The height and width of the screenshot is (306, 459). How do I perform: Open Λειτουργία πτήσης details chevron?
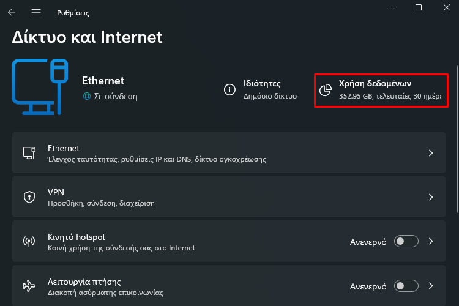pos(431,286)
